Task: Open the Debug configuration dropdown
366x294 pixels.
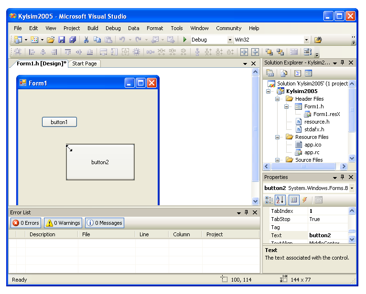Action: 230,40
